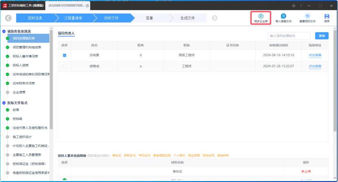
Task: Click 点击查看 link for 苏俊勇
Action: point(315,55)
